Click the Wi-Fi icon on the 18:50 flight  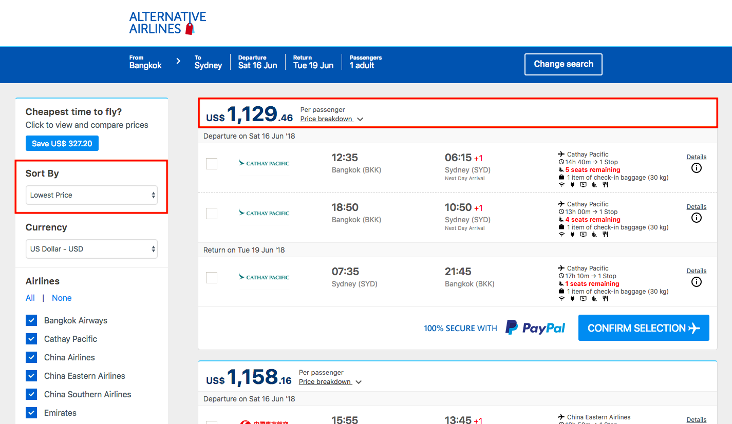[561, 235]
